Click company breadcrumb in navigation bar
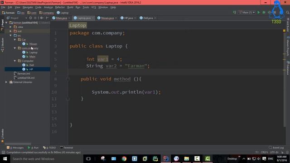 coord(46,13)
